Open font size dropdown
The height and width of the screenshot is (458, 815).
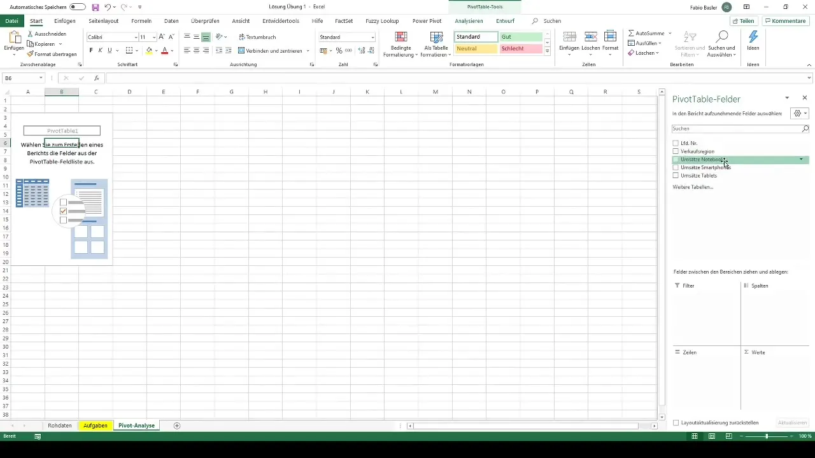point(154,38)
